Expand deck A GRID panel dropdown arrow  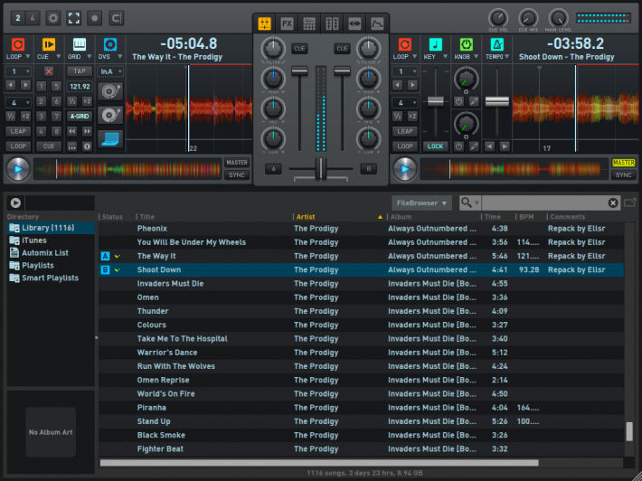coord(90,56)
